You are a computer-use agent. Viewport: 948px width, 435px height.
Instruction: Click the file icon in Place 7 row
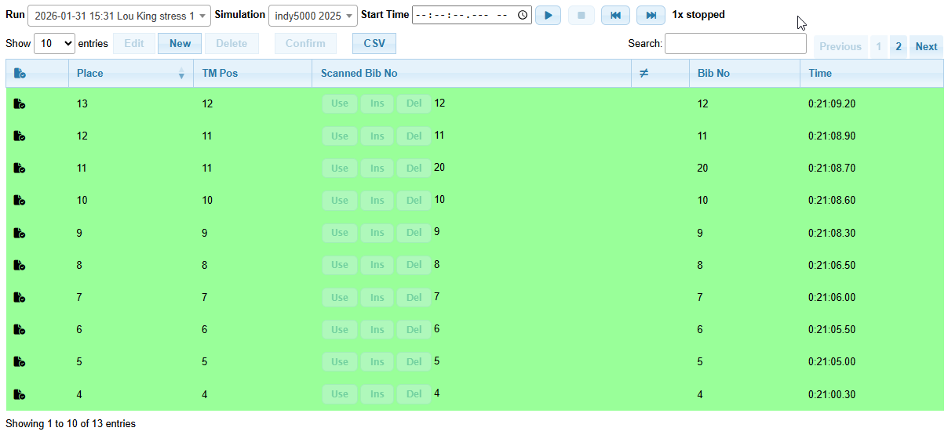tap(20, 297)
